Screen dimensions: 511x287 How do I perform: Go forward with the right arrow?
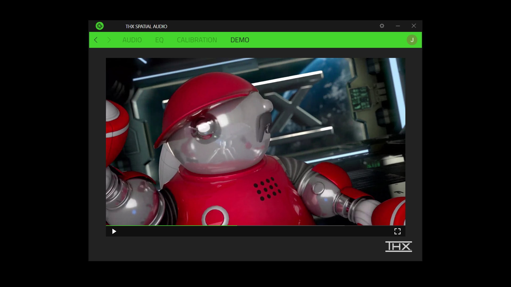tap(109, 40)
